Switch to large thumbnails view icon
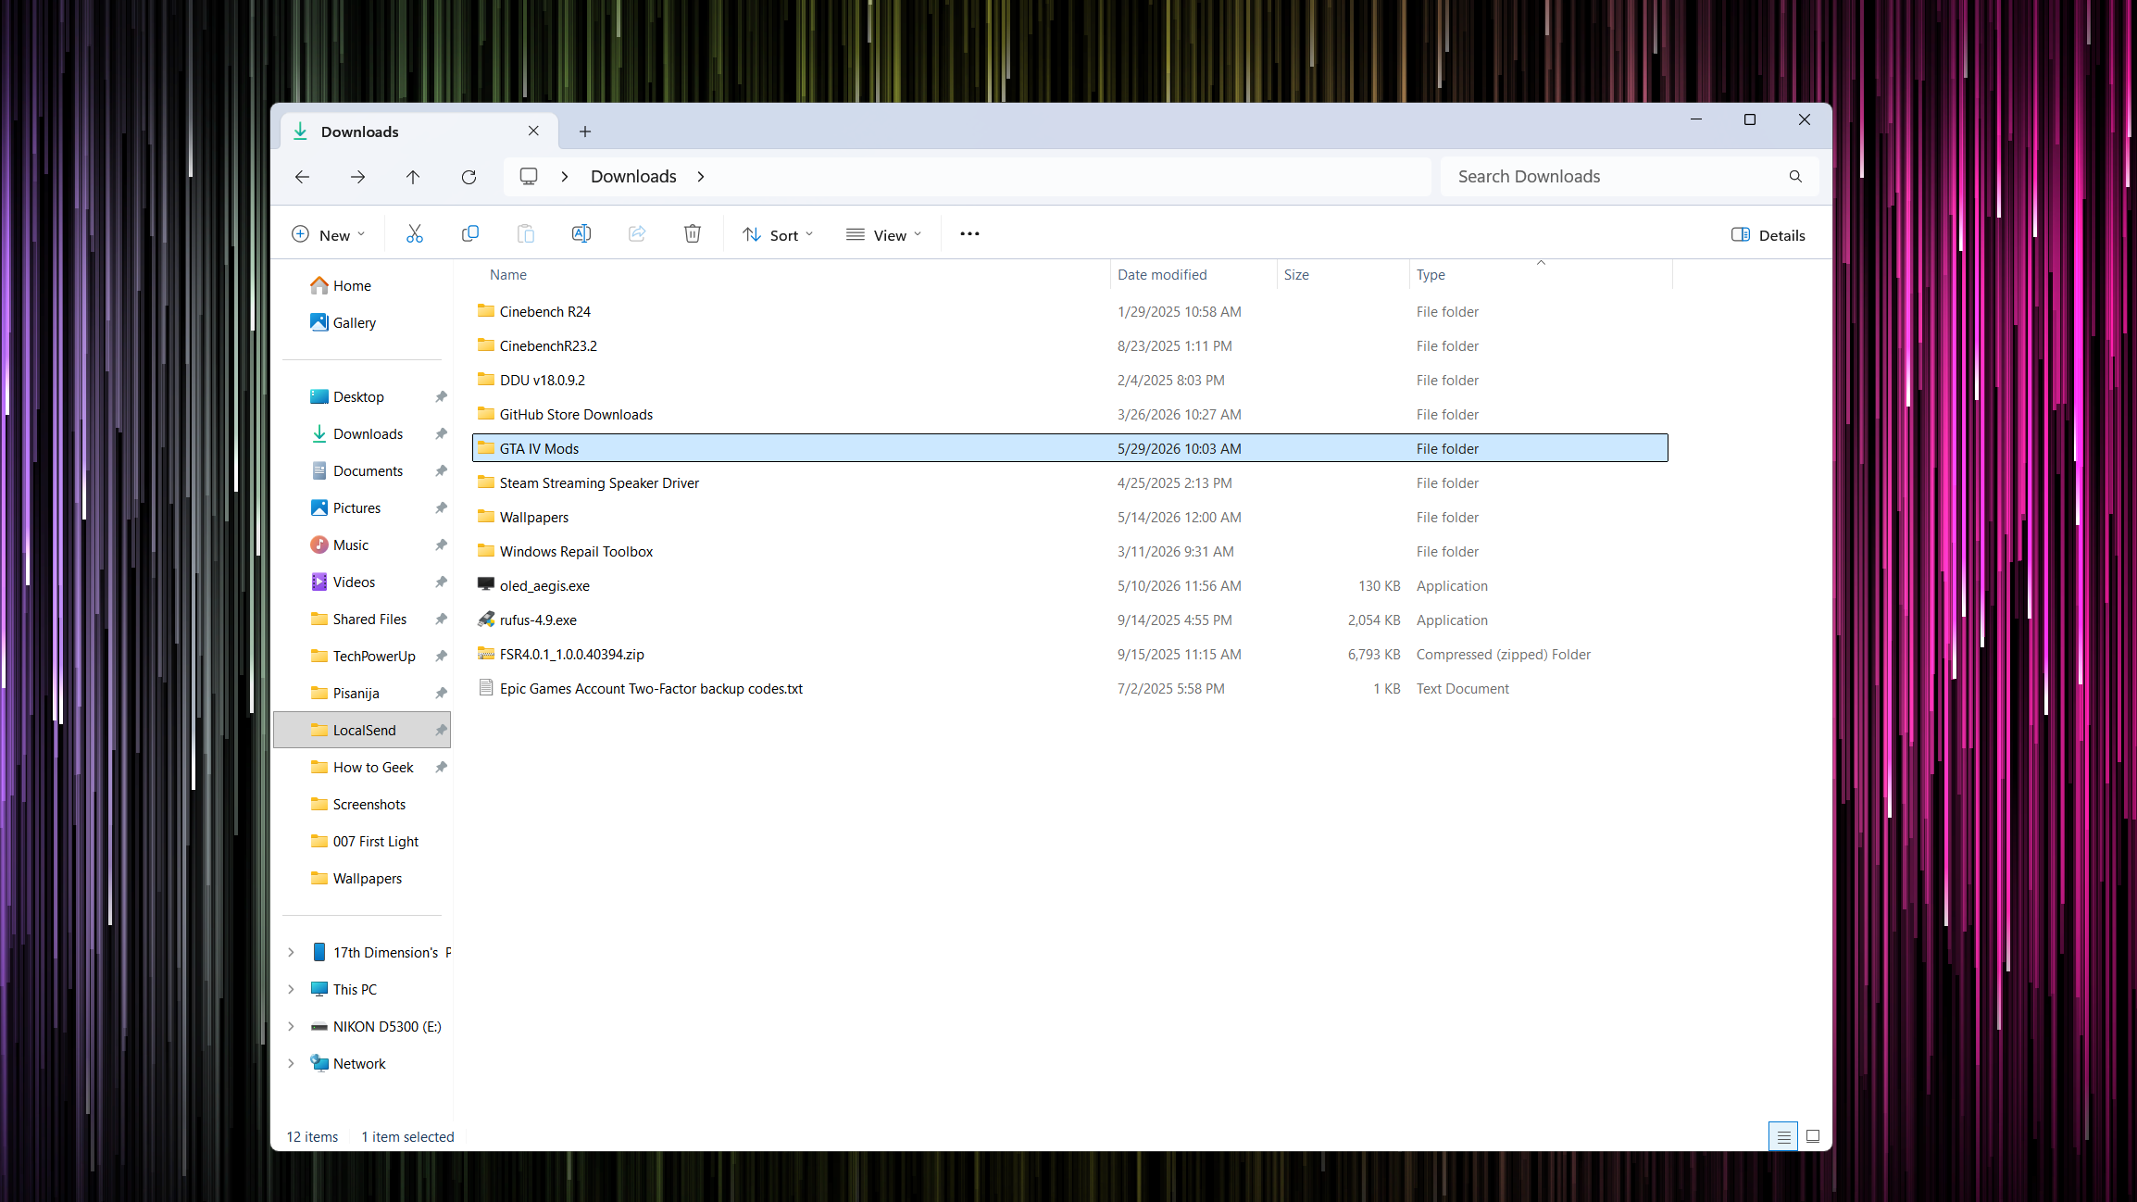Viewport: 2137px width, 1202px height. point(1813,1136)
